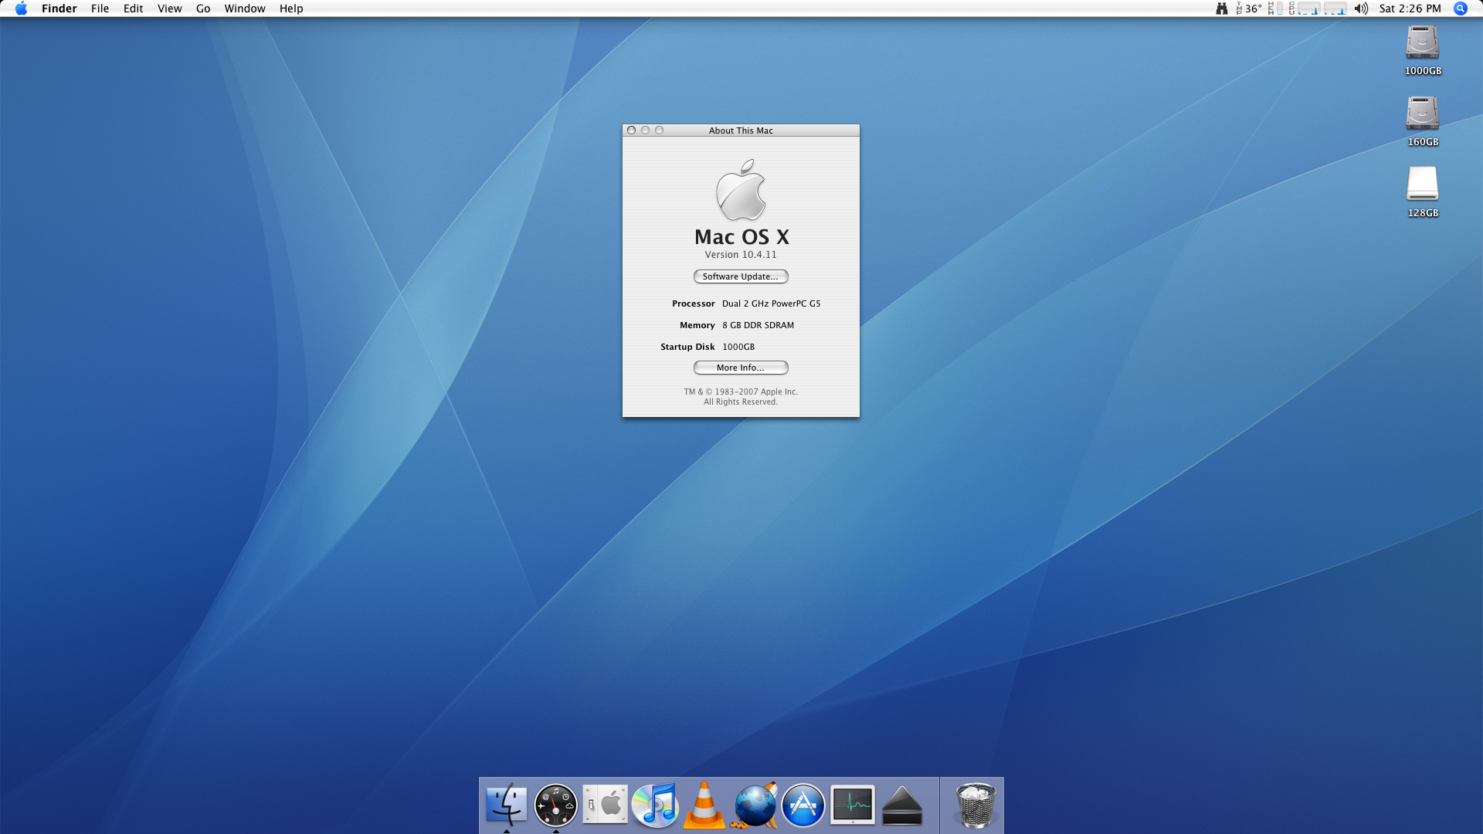This screenshot has height=834, width=1483.
Task: Open System Preferences from the Dock
Action: [605, 805]
